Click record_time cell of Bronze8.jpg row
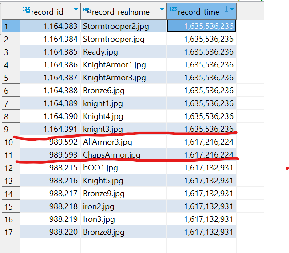The image size is (289, 253). tap(202, 232)
